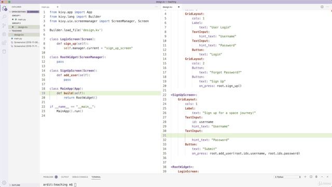The height and width of the screenshot is (187, 332).
Task: Maximize the terminal panel with chevron
Action: pos(322,177)
